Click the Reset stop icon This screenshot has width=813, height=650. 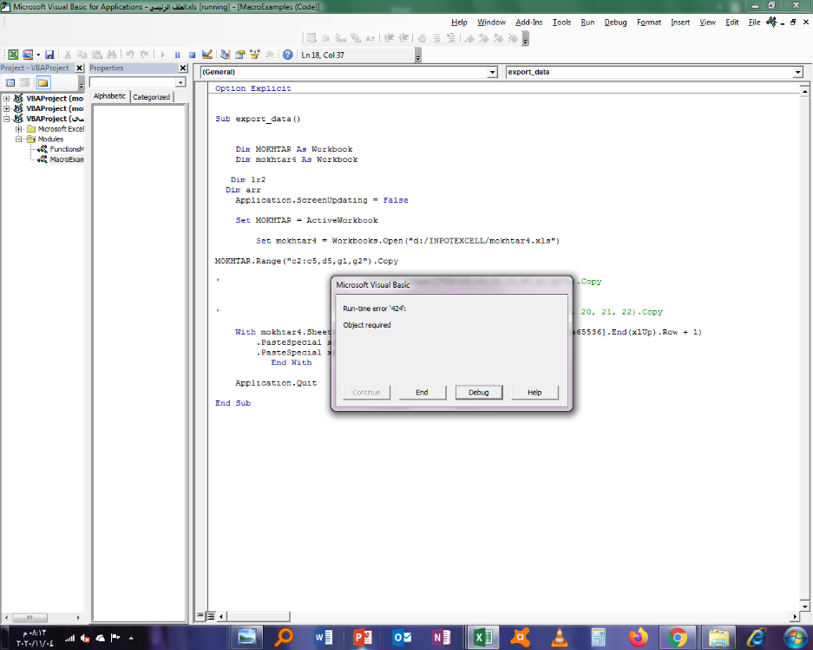tap(192, 55)
